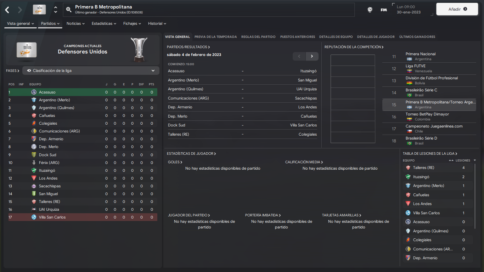This screenshot has height=272, width=484.
Task: Click Villa San Carlos badge in injury table
Action: point(408,213)
